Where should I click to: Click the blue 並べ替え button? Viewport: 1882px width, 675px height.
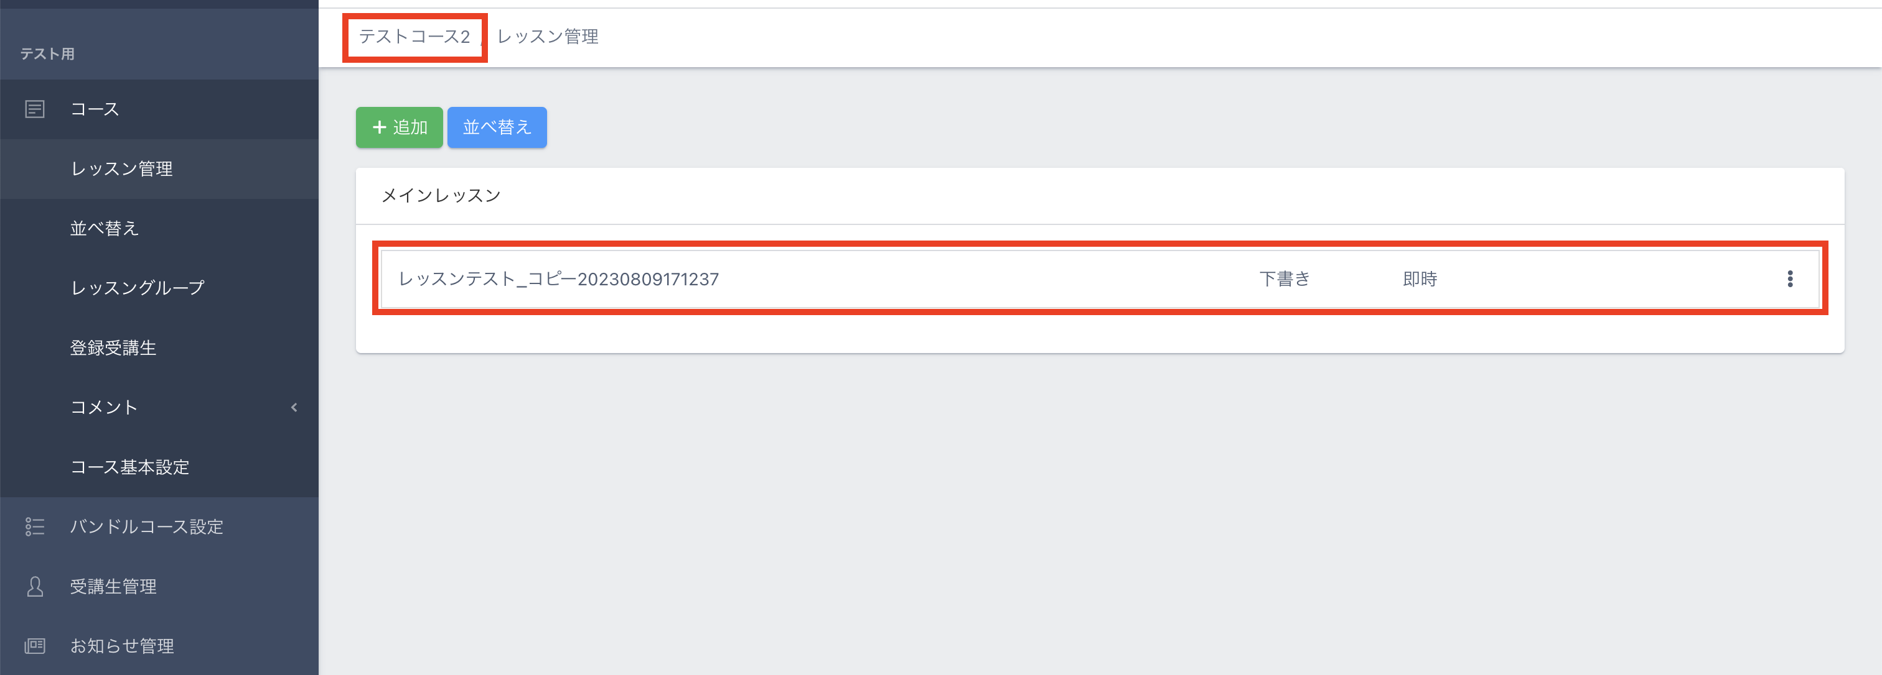click(497, 127)
